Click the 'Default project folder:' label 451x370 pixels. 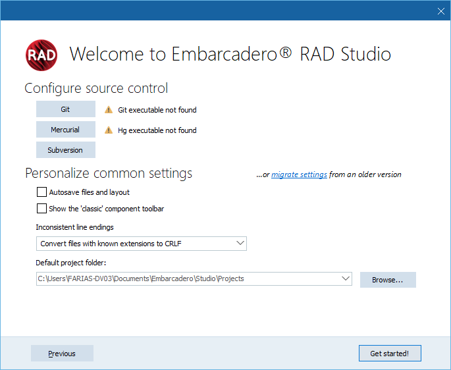(x=70, y=263)
